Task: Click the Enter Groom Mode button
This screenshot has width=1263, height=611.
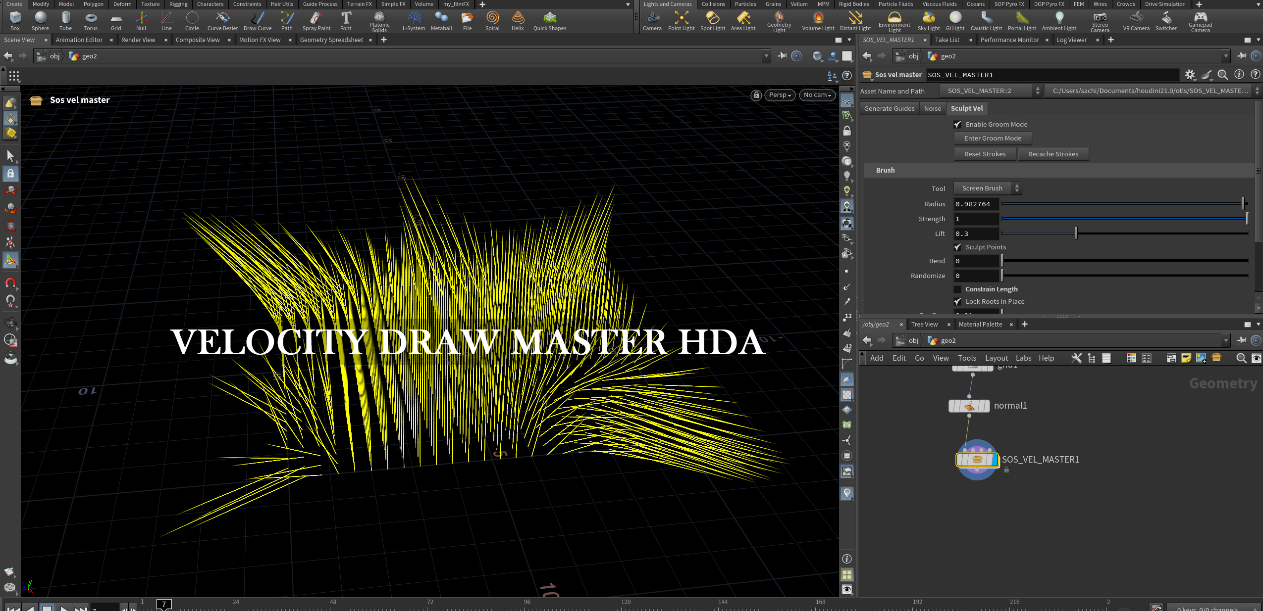Action: pyautogui.click(x=993, y=139)
